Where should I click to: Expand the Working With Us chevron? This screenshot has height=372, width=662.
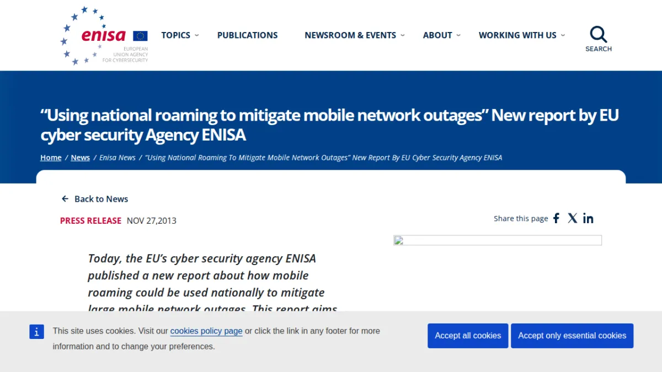click(x=563, y=35)
